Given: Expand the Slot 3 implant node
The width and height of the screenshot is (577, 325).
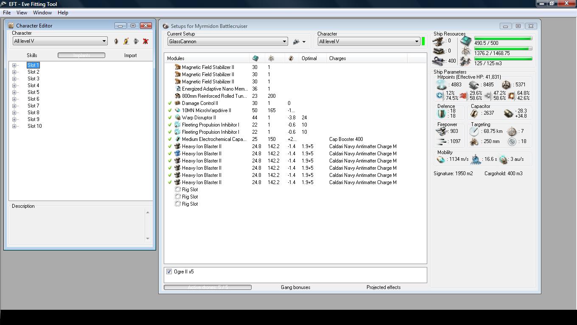Looking at the screenshot, I should click(14, 79).
